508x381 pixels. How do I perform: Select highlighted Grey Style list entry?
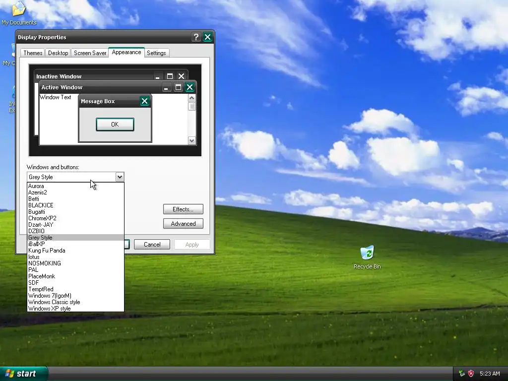[75, 238]
